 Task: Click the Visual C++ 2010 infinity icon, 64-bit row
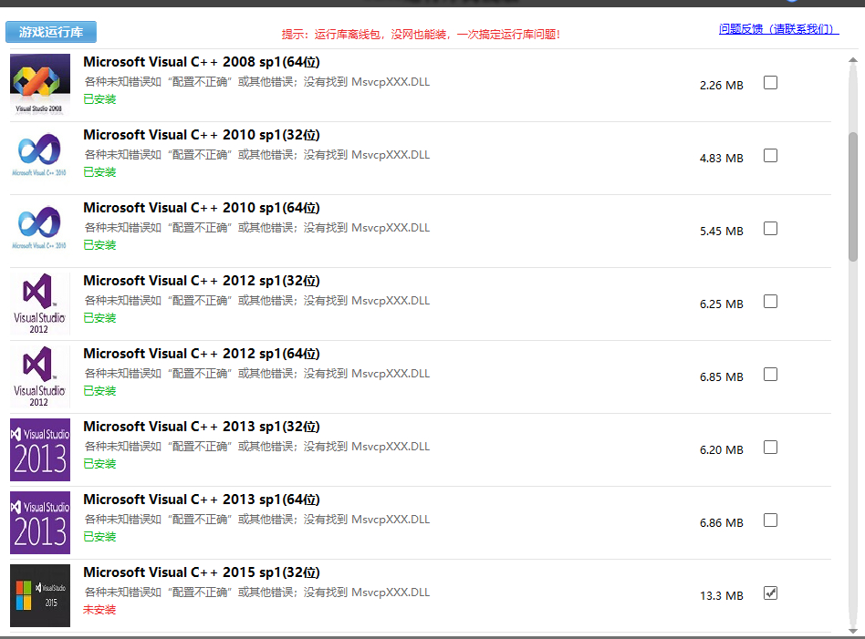pos(40,229)
